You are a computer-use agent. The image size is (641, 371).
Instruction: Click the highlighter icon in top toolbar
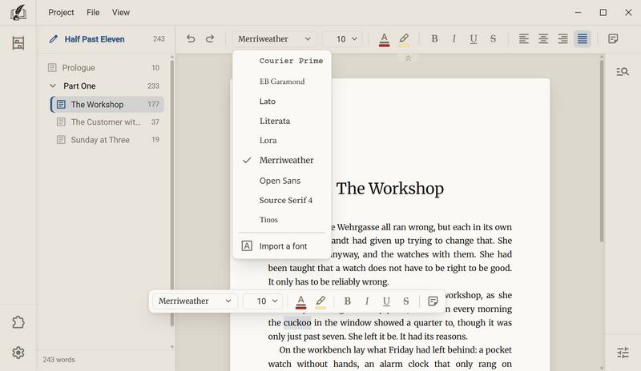pyautogui.click(x=404, y=39)
